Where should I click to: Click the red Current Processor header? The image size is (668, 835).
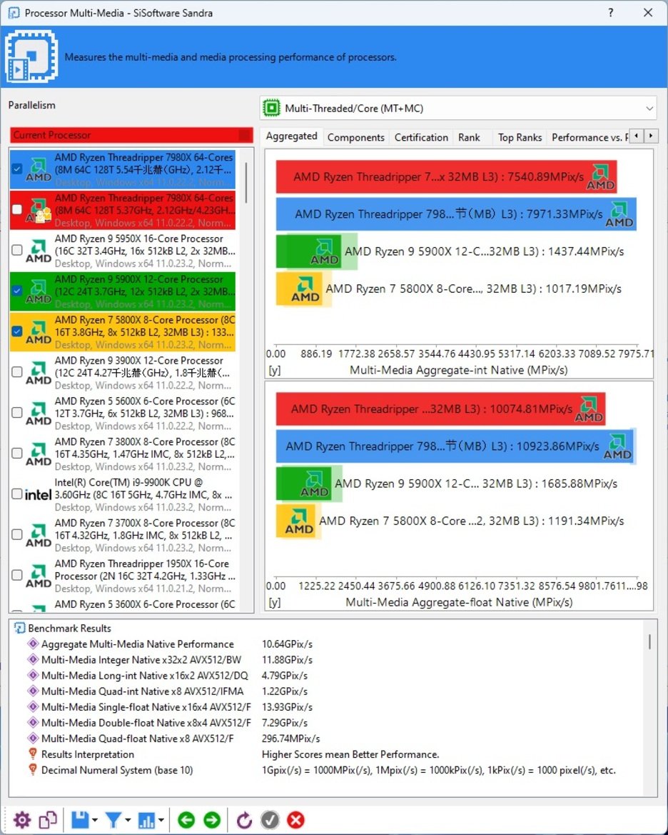pyautogui.click(x=131, y=135)
